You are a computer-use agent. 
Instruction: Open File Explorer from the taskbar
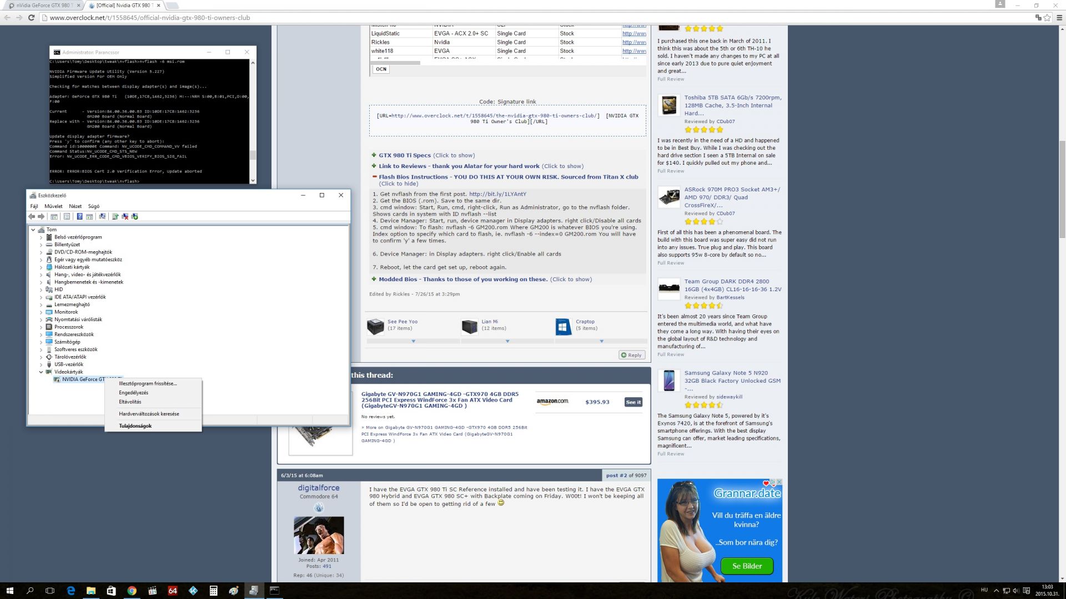coord(91,591)
